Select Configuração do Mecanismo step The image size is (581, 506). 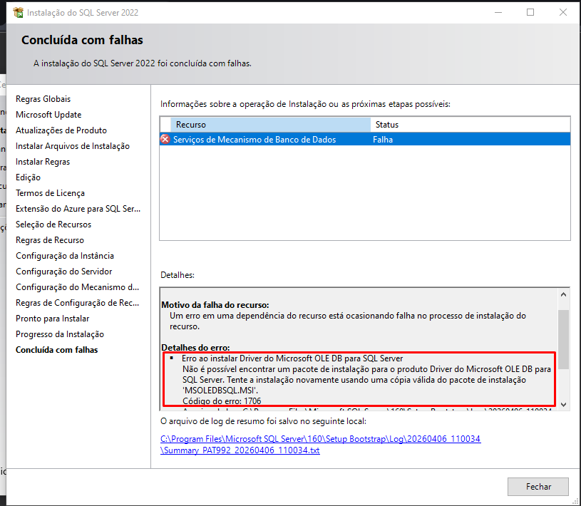(78, 287)
